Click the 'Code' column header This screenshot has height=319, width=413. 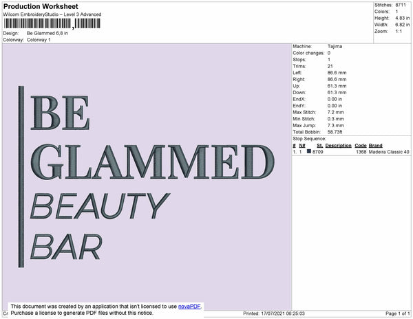point(361,146)
